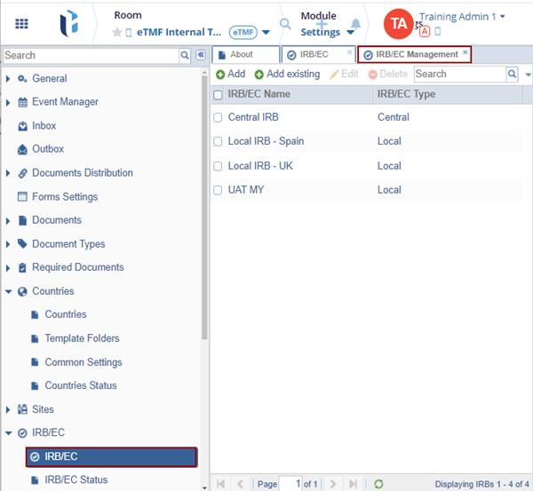Click the sidebar search magnifier icon

[x=185, y=55]
